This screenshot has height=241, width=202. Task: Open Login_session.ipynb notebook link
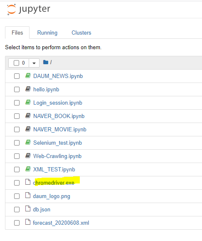click(58, 103)
